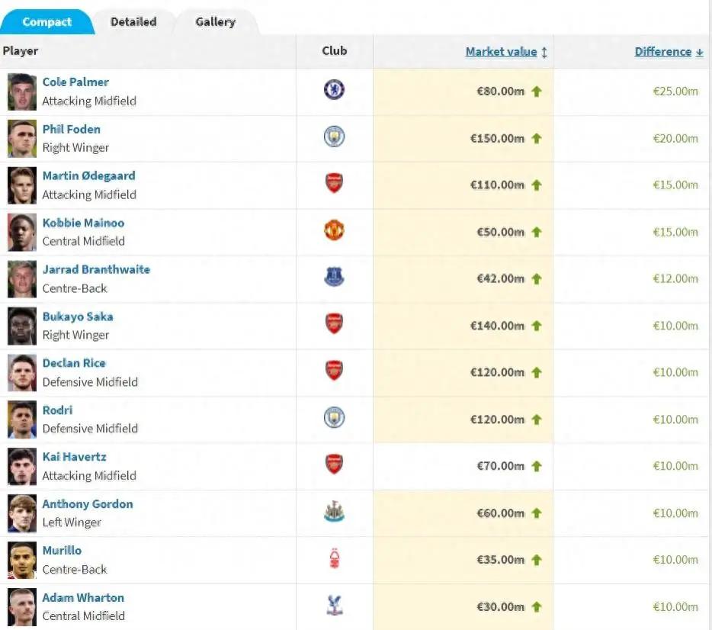
Task: Open Bukayo Saka player link
Action: (x=78, y=317)
